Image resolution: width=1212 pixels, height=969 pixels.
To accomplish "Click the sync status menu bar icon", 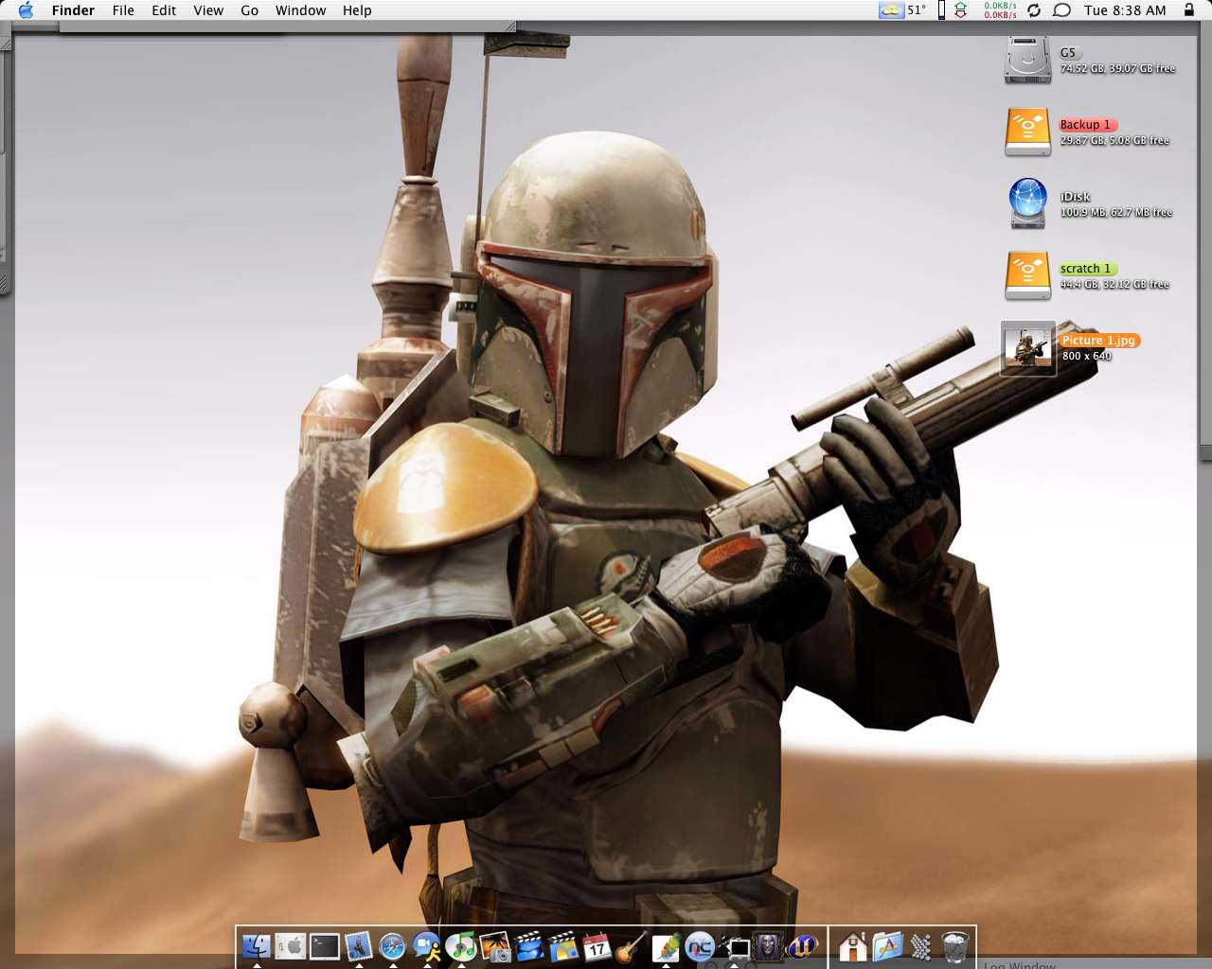I will 1034,10.
